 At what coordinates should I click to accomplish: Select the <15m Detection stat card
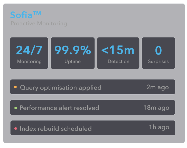pyautogui.click(x=118, y=53)
